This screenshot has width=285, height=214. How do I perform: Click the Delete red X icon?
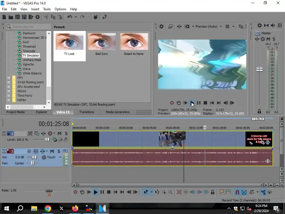pyautogui.click(x=179, y=192)
